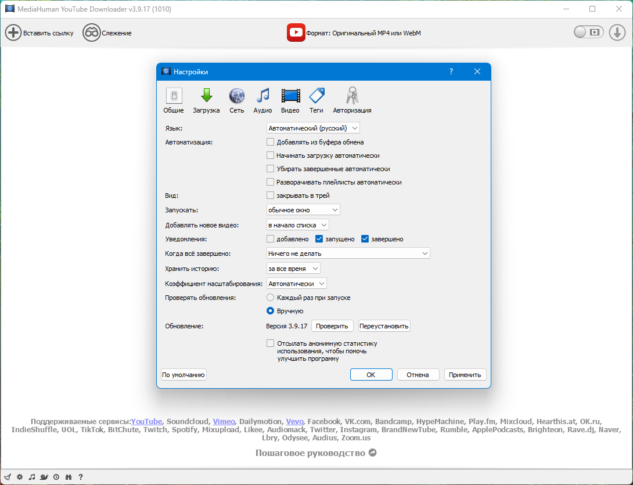The width and height of the screenshot is (633, 485).
Task: Click the Применить button
Action: click(x=465, y=375)
